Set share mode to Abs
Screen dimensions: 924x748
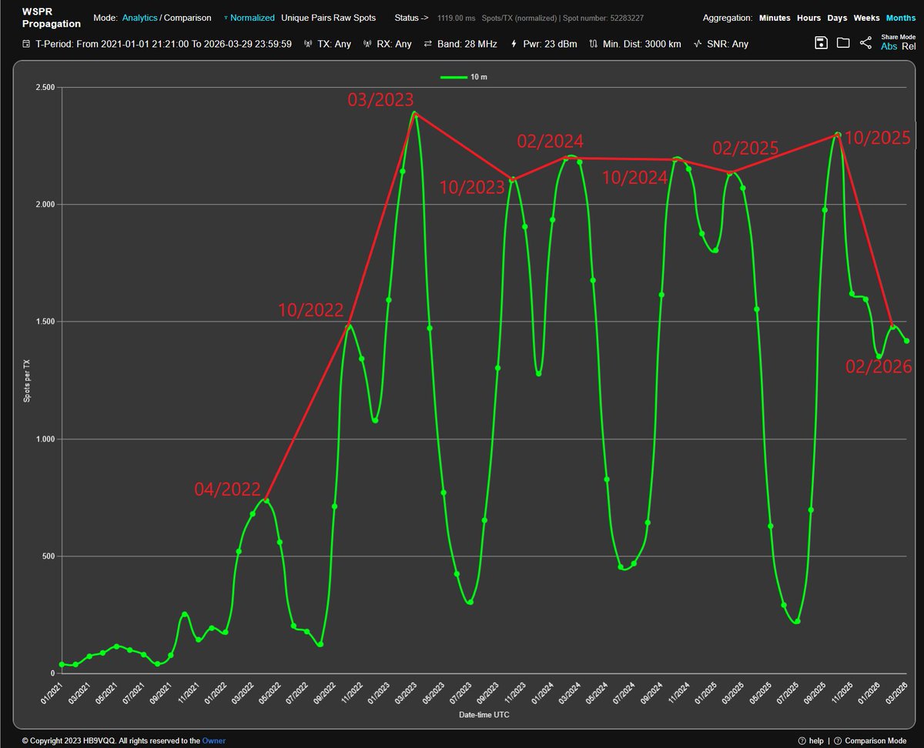(889, 45)
